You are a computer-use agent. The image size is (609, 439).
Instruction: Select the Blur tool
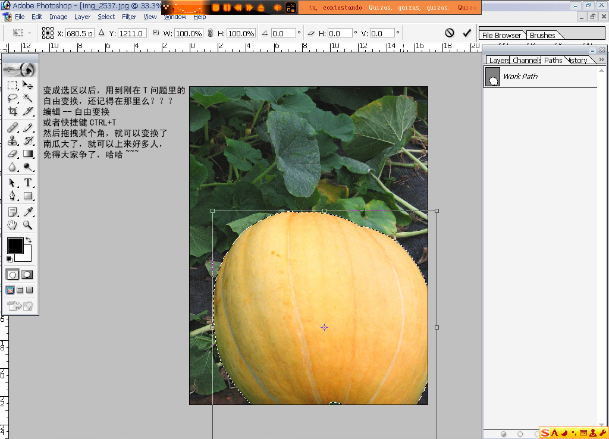(12, 167)
